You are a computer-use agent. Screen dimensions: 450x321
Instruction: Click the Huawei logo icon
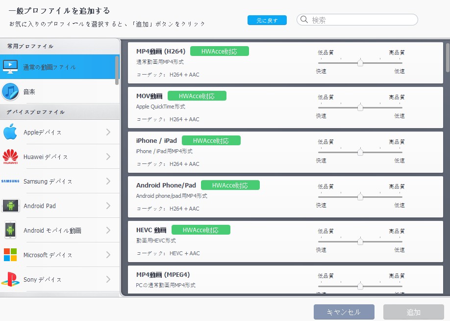(10, 157)
